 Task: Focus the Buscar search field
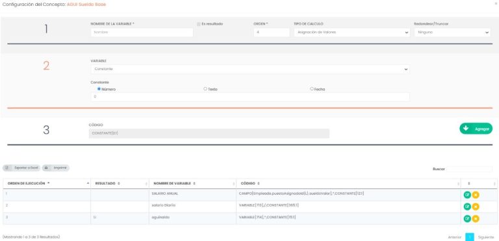(469, 169)
